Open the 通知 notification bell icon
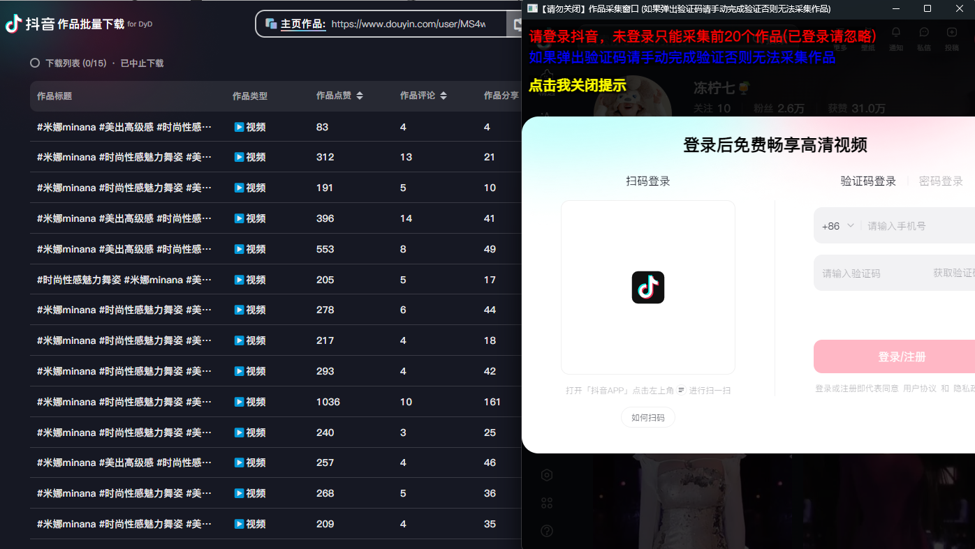Image resolution: width=975 pixels, height=549 pixels. pos(896,33)
